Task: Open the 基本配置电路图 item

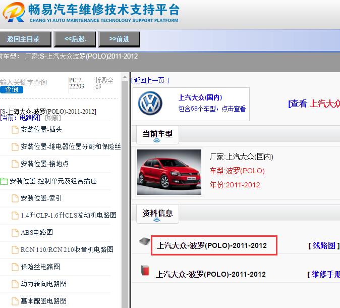Action: (43, 301)
